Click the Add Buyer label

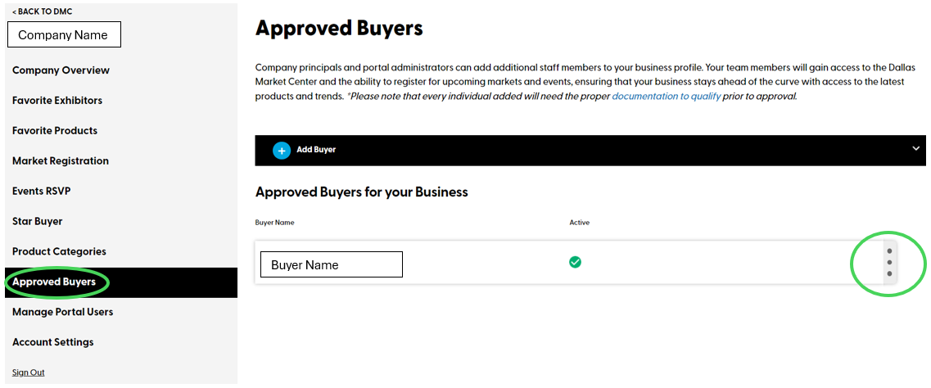tap(316, 151)
